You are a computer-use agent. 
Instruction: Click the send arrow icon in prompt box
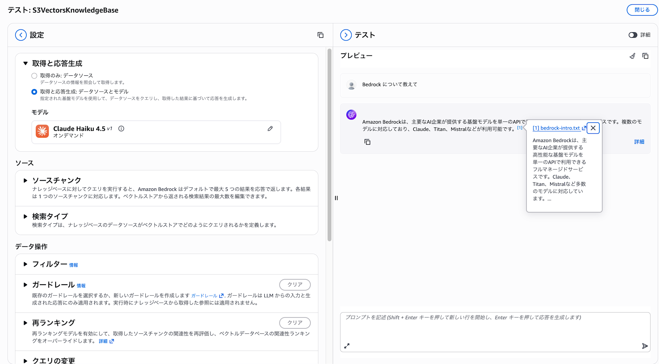click(645, 346)
